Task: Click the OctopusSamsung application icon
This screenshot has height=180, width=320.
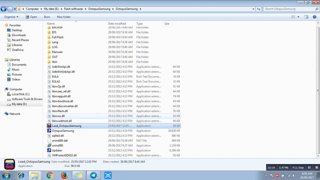Action: [49, 130]
